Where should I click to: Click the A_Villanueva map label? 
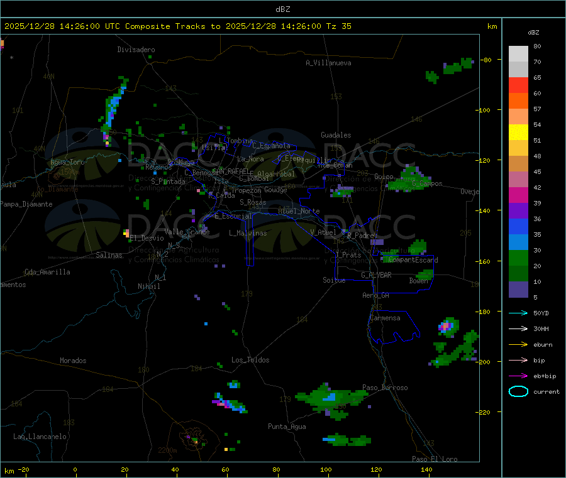328,63
